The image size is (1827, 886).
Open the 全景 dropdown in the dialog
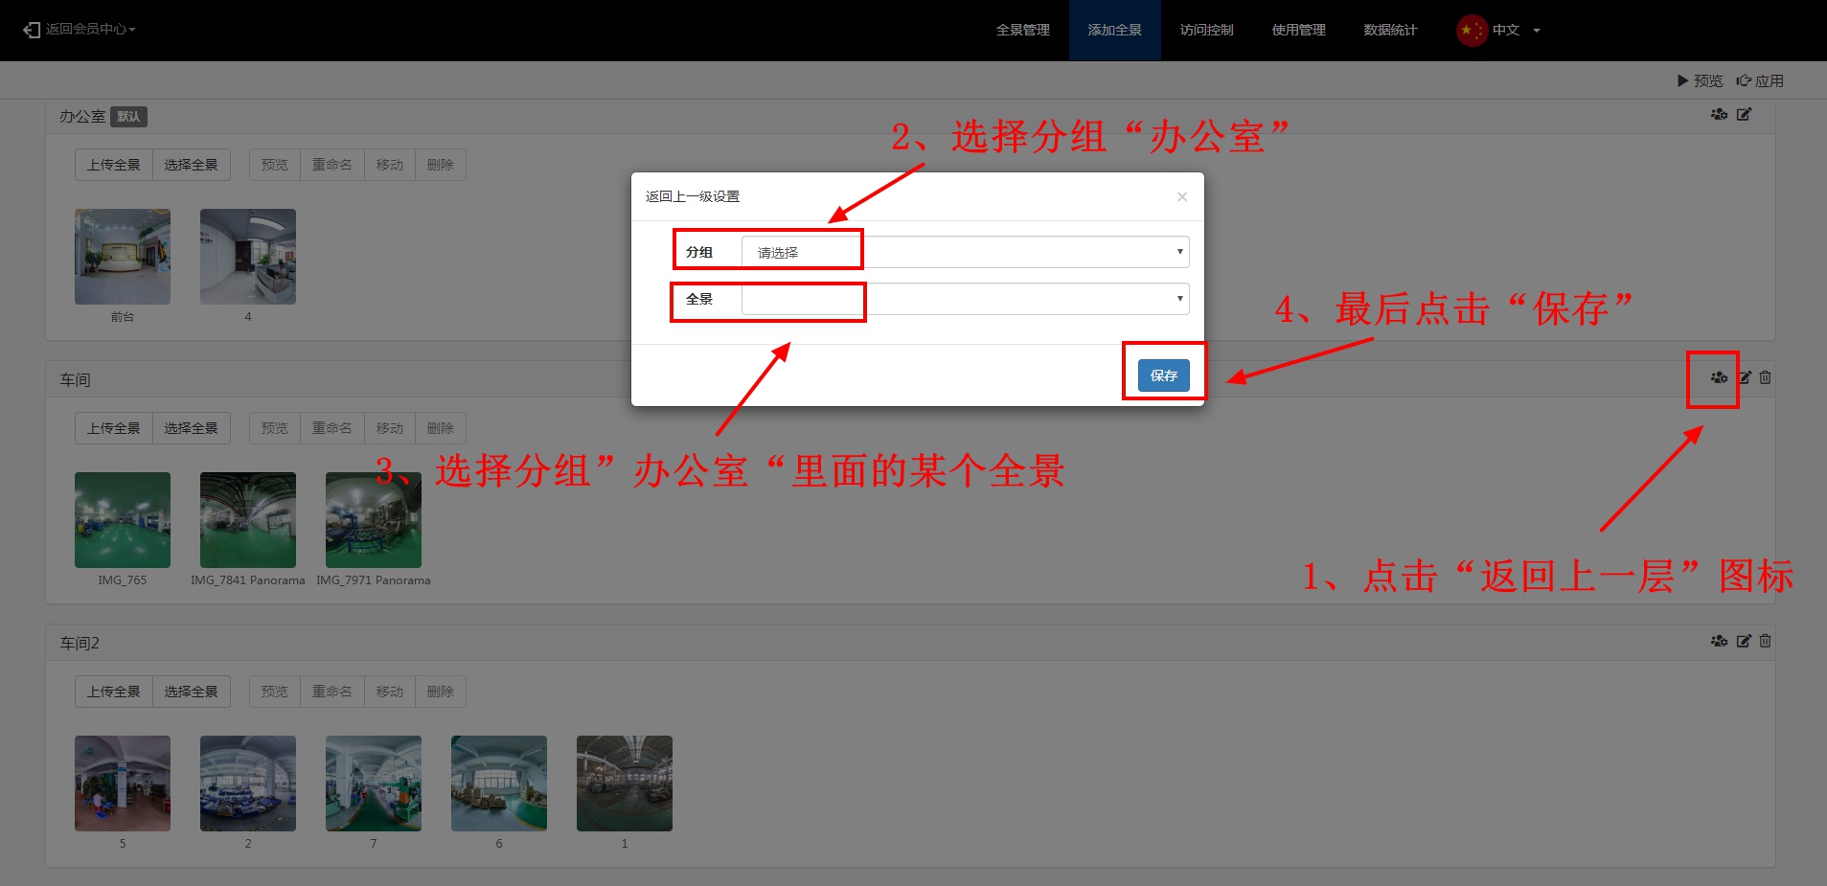click(x=965, y=299)
